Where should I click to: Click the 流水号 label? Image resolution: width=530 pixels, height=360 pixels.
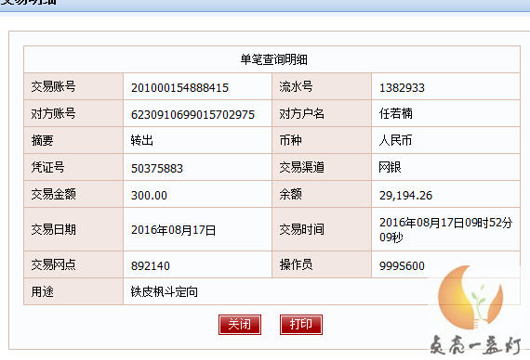pos(296,86)
